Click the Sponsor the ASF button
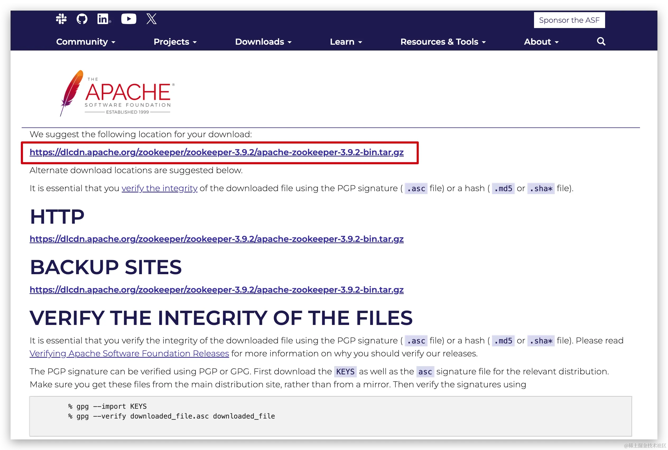The width and height of the screenshot is (668, 450). (569, 20)
